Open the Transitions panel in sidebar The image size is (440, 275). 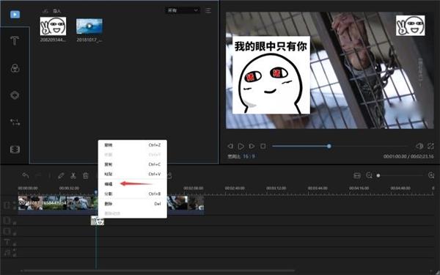[x=15, y=122]
